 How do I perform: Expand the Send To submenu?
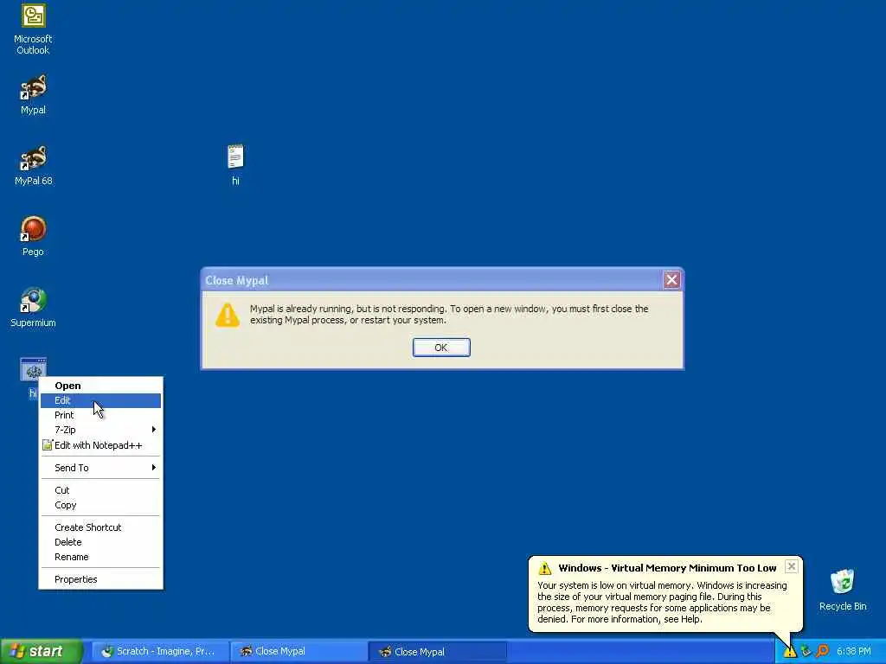coord(100,468)
